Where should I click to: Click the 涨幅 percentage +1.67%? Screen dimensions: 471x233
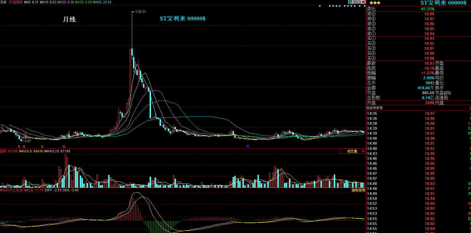click(428, 73)
